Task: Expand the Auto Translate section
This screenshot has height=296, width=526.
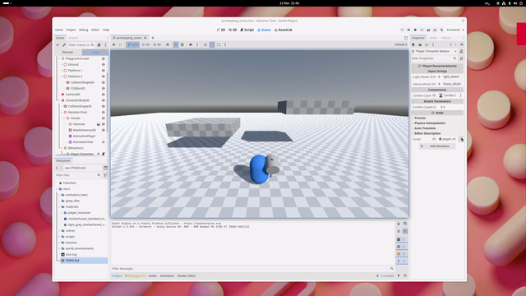Action: pos(425,128)
